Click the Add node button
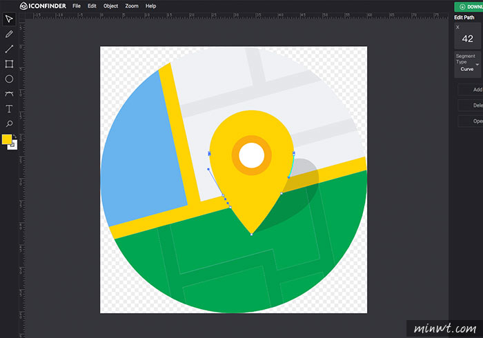 click(471, 90)
